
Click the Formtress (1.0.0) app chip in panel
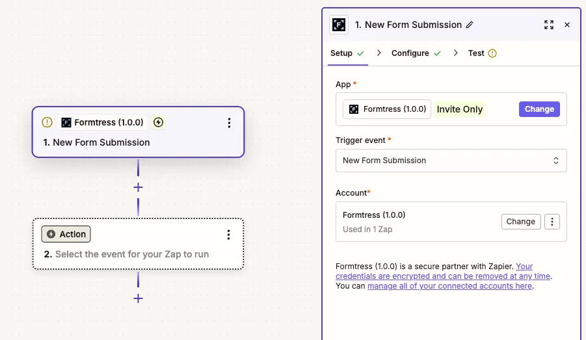click(x=387, y=109)
